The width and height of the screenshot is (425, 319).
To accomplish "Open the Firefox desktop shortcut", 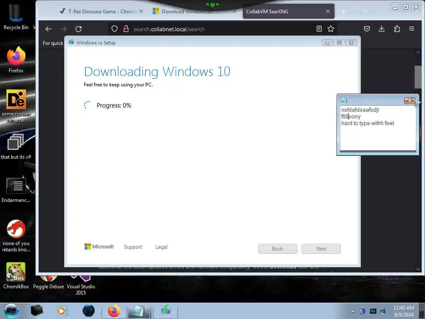I will [x=16, y=60].
